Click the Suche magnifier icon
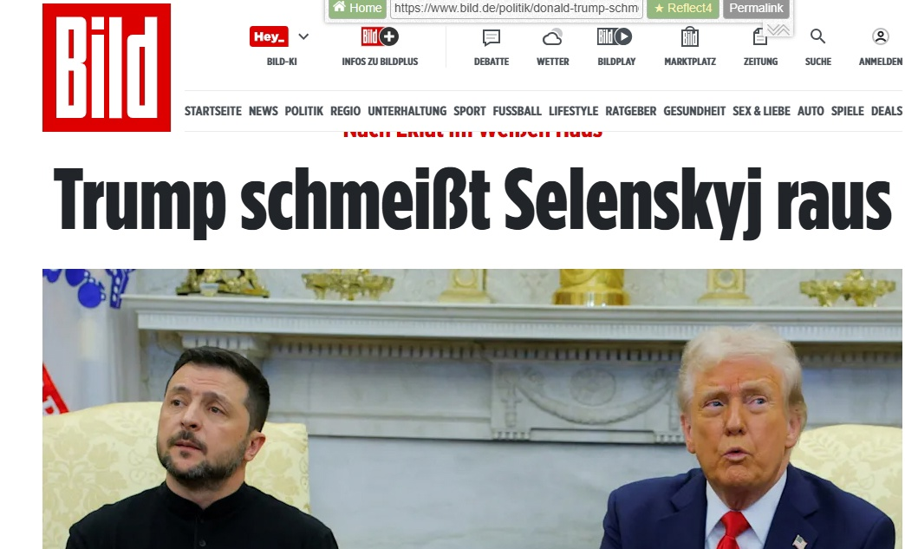 [x=817, y=36]
